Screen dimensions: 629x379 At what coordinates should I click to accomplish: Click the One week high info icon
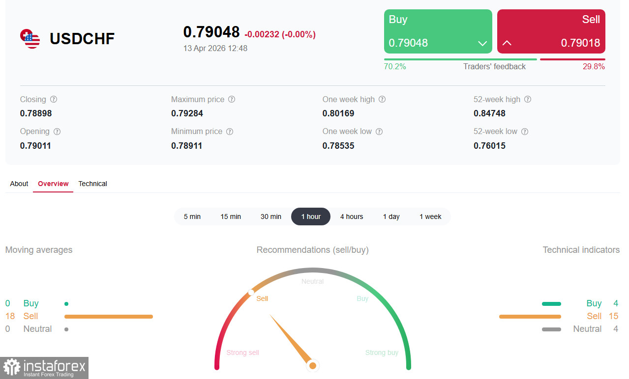tap(382, 99)
